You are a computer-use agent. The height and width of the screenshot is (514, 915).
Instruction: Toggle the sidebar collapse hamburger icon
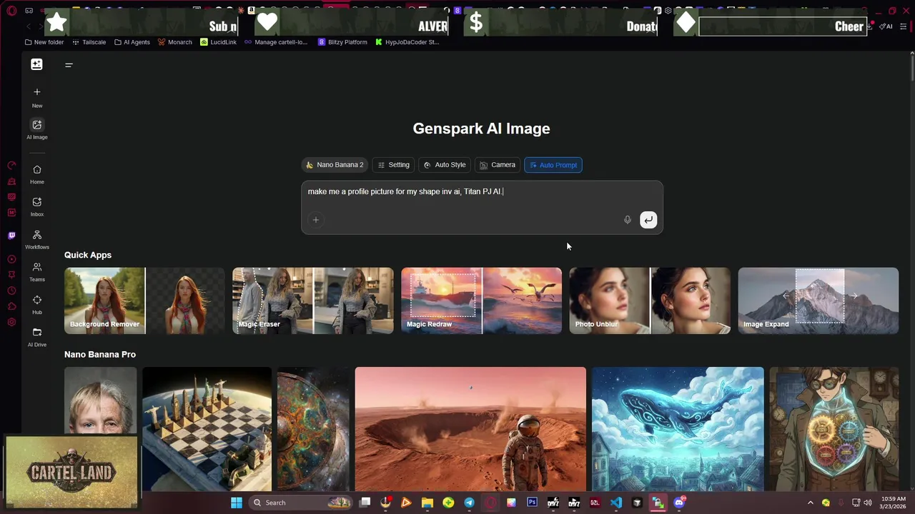point(69,65)
